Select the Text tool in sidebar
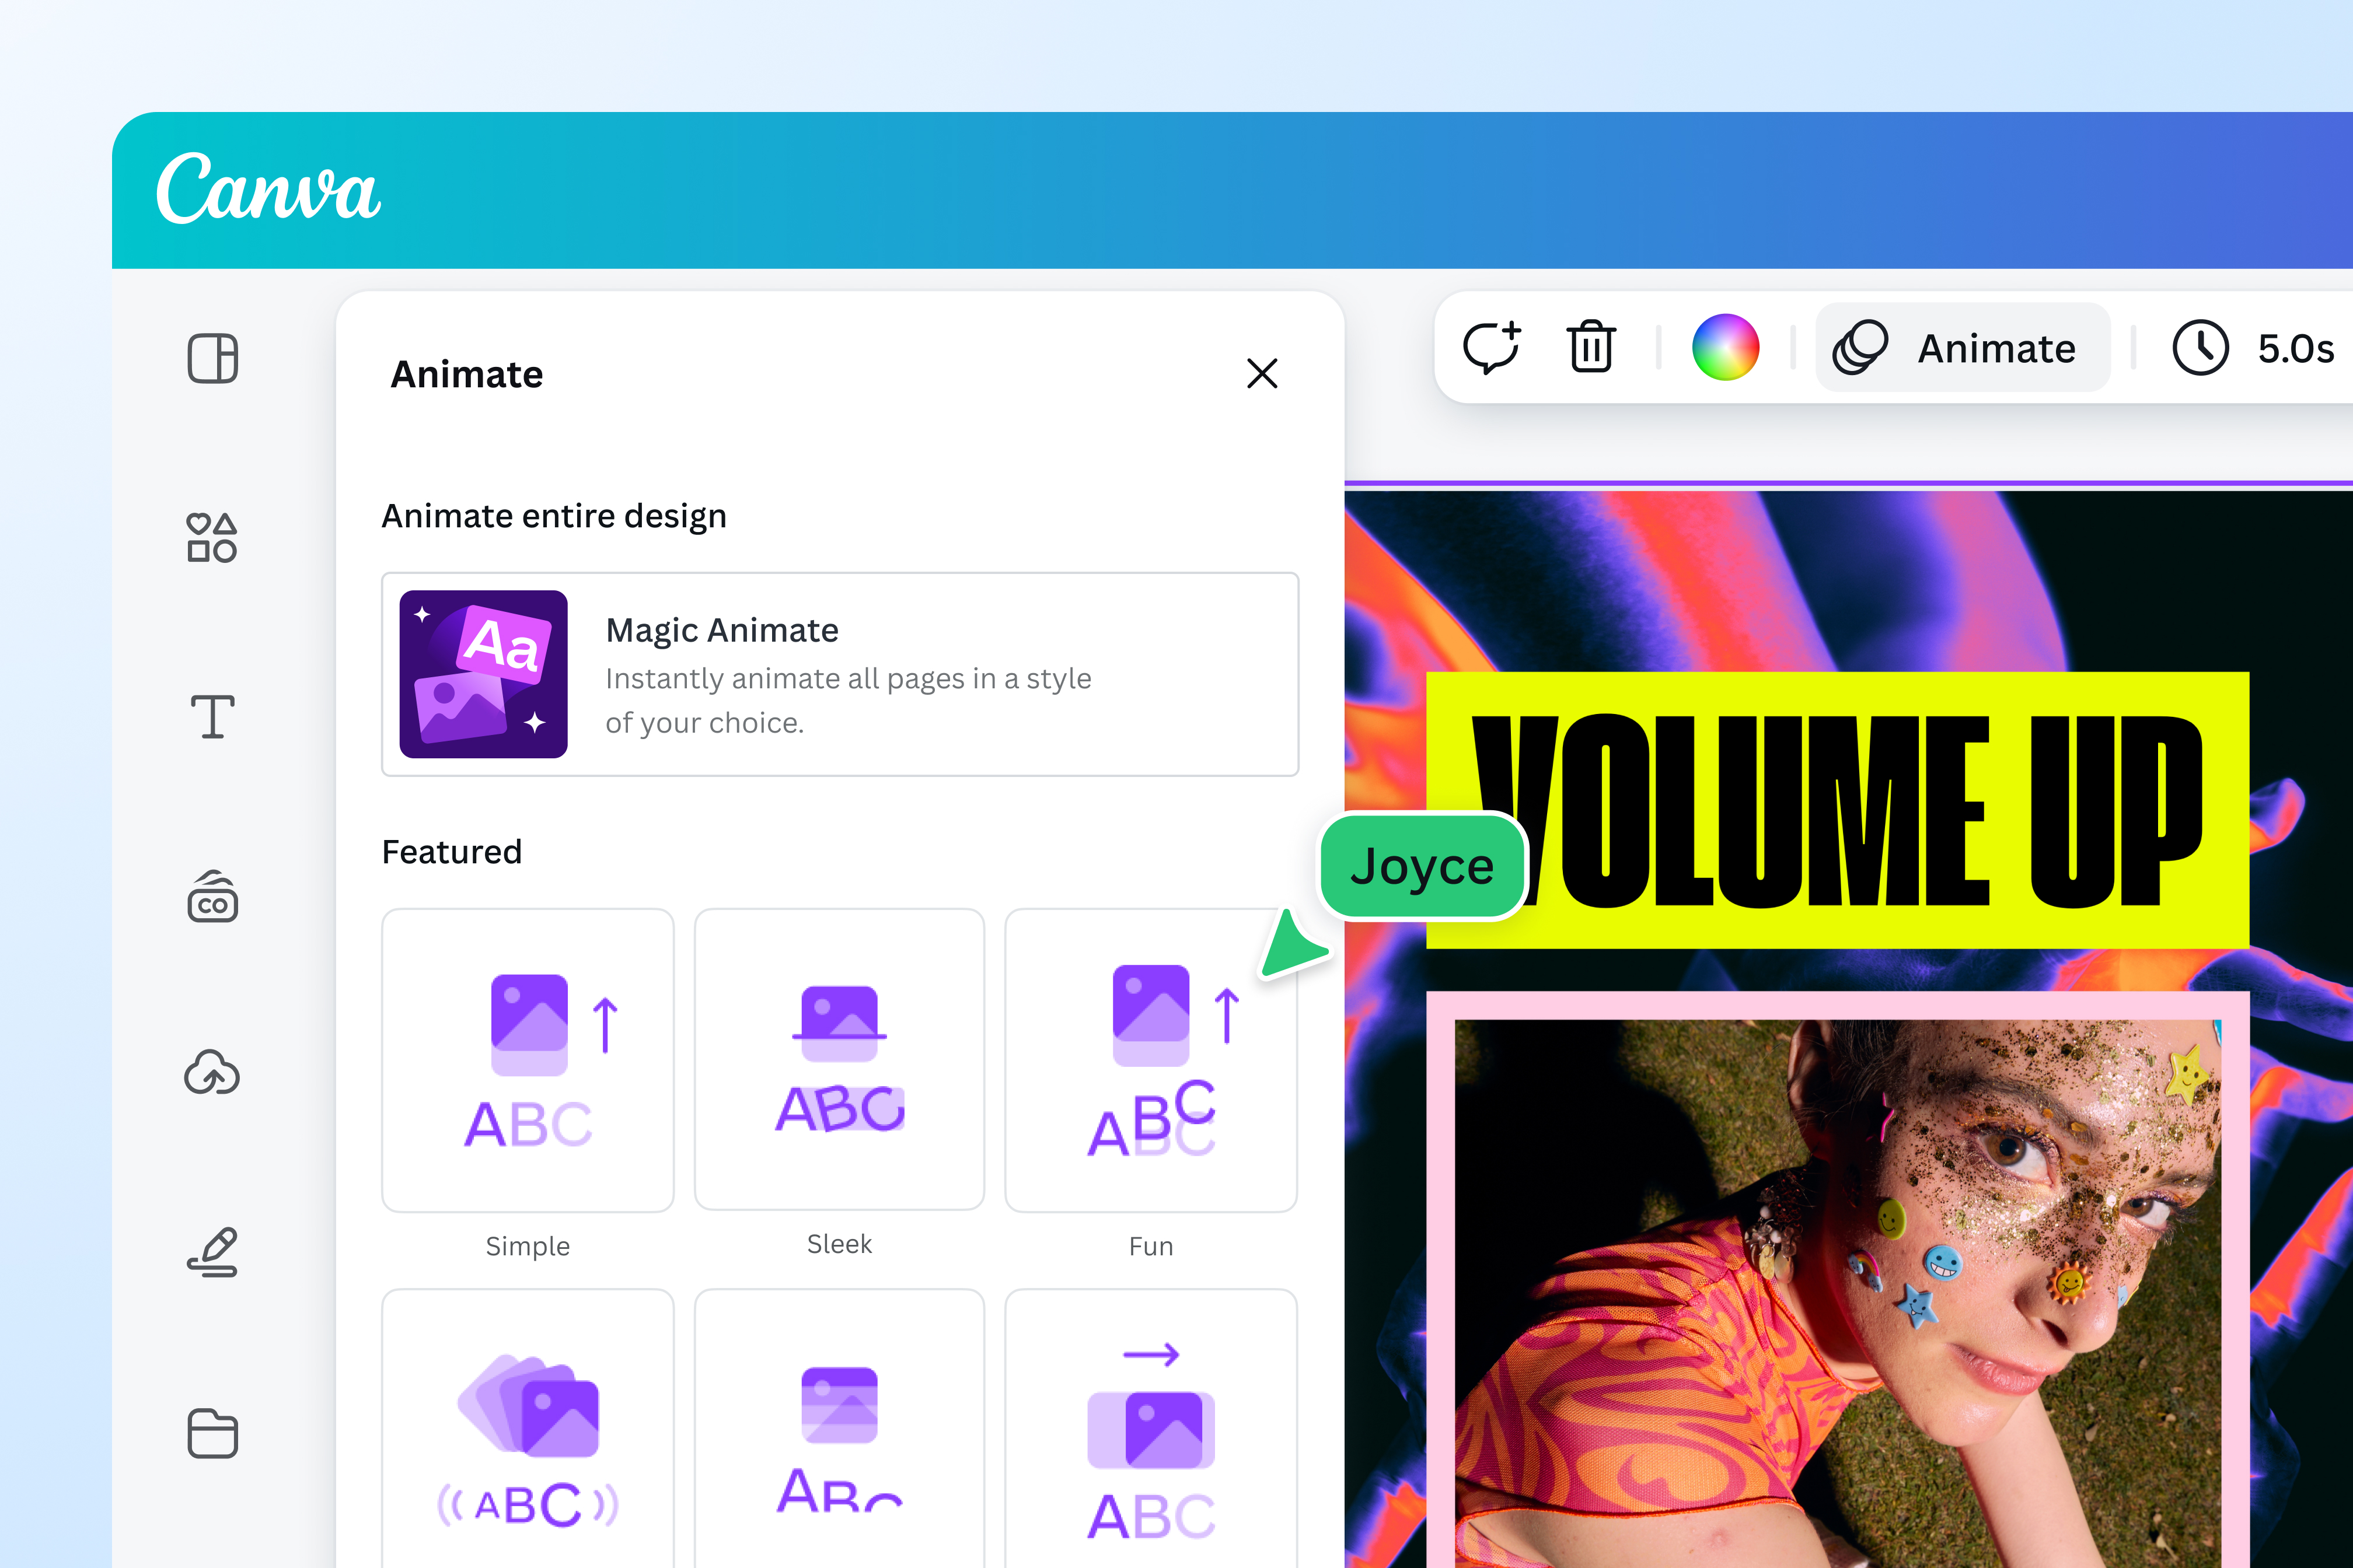 tap(212, 717)
